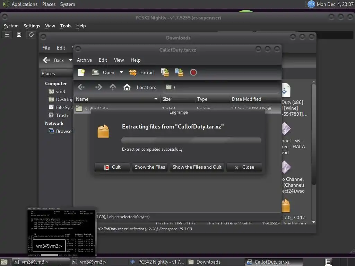Expand the Open recent dropdown arrow
Image resolution: width=355 pixels, height=266 pixels.
[x=121, y=72]
